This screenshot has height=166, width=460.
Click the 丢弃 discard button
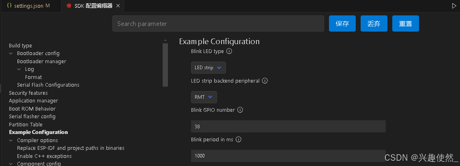tap(374, 23)
